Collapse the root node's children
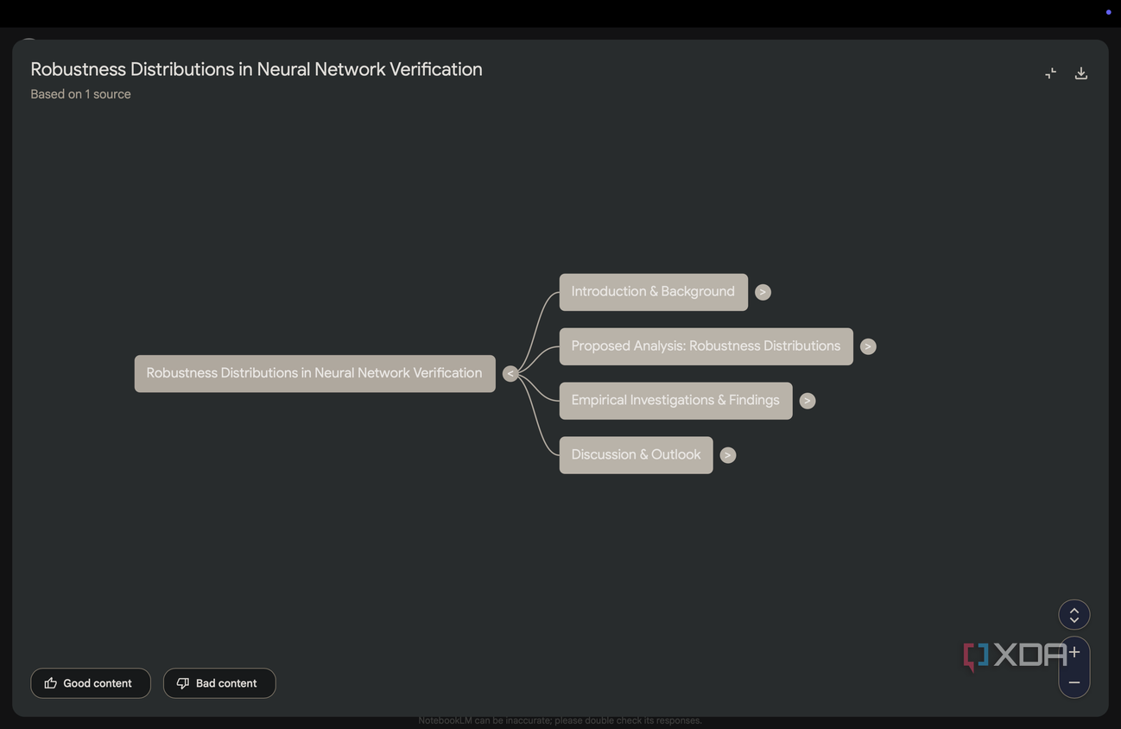 click(x=510, y=374)
